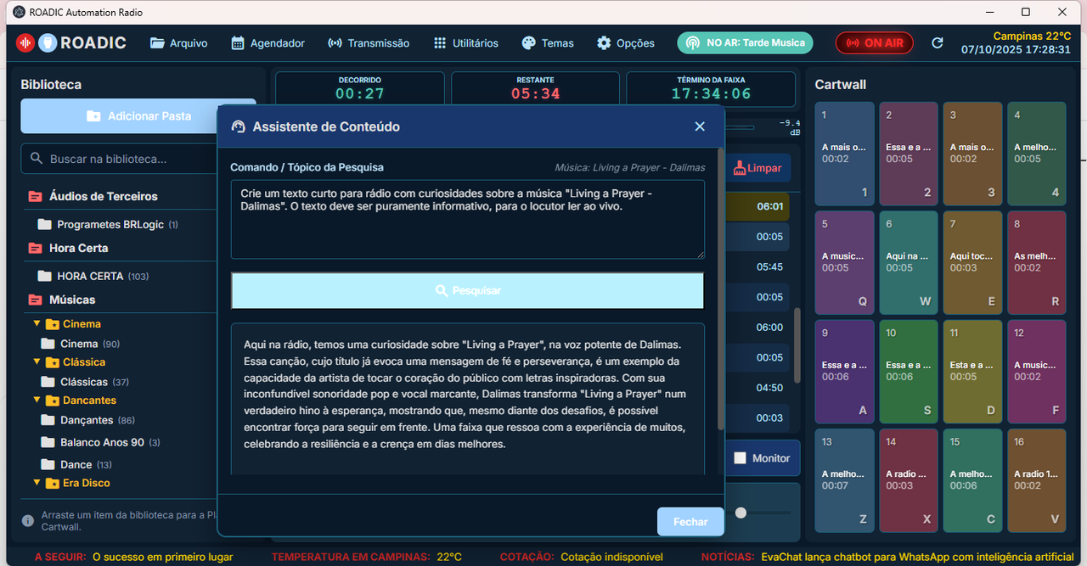Click the 04:50 playlist row

(x=758, y=387)
